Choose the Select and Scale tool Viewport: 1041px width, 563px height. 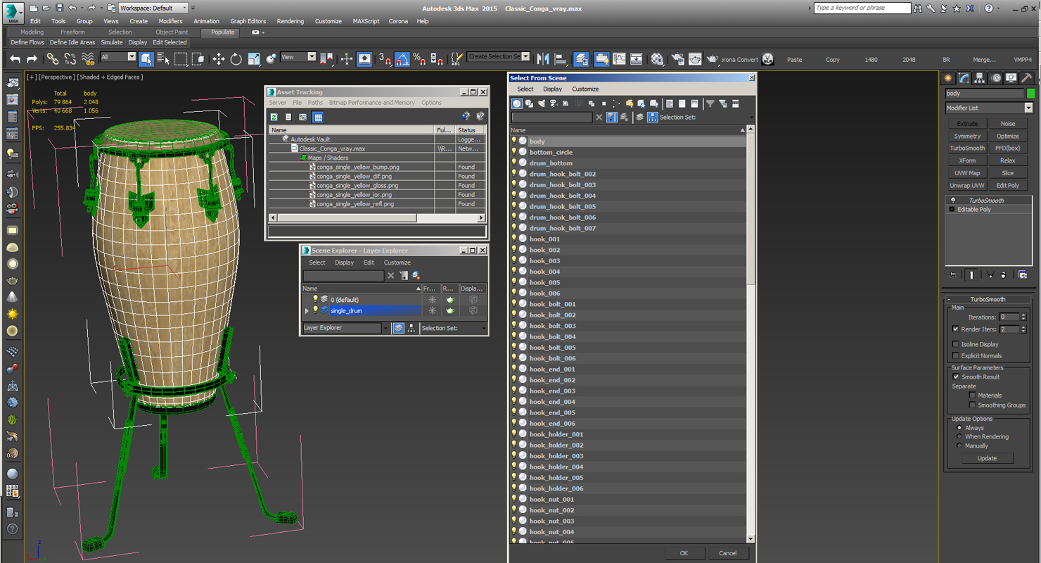tap(254, 59)
